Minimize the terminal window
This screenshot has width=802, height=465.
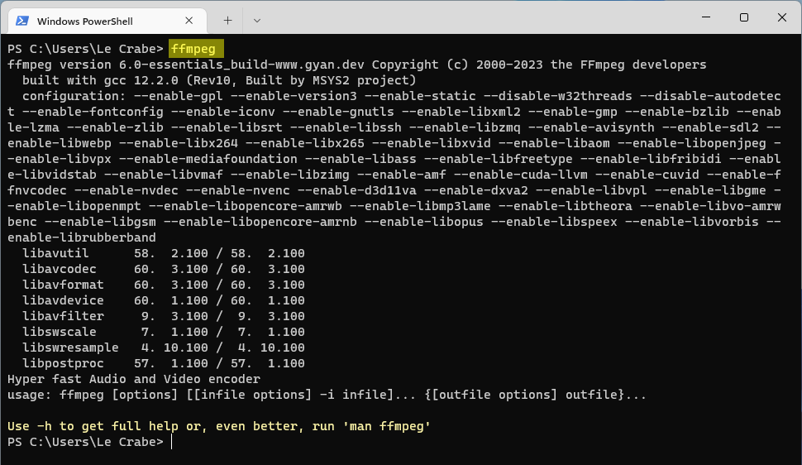(706, 17)
